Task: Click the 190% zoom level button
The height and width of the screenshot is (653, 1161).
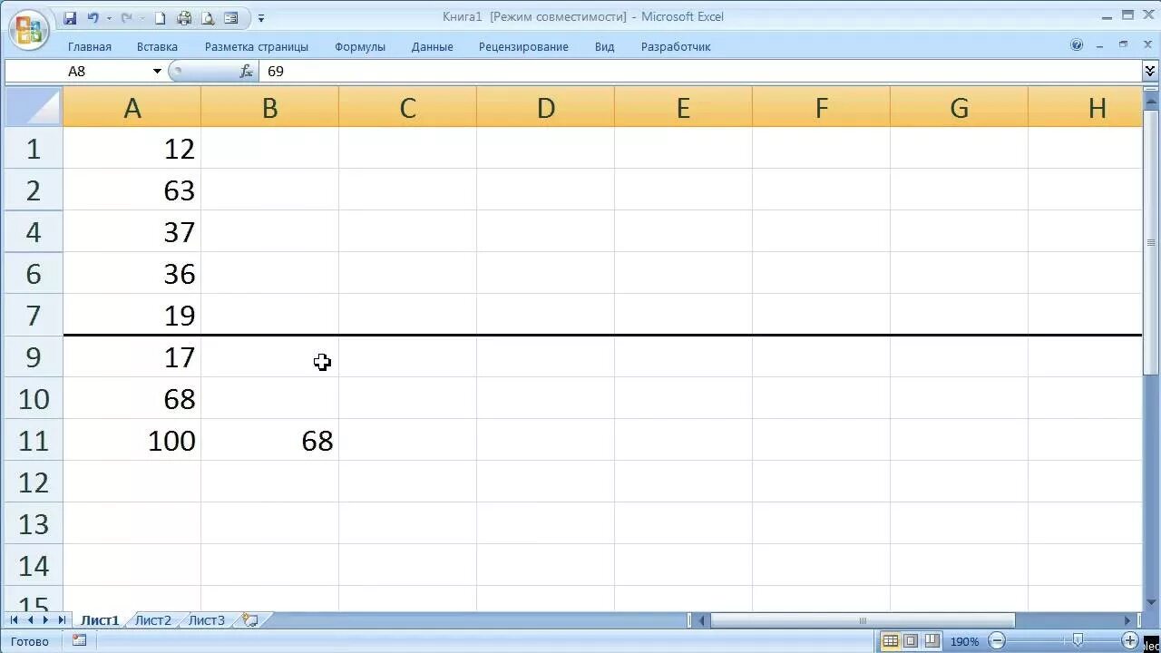Action: pos(964,641)
